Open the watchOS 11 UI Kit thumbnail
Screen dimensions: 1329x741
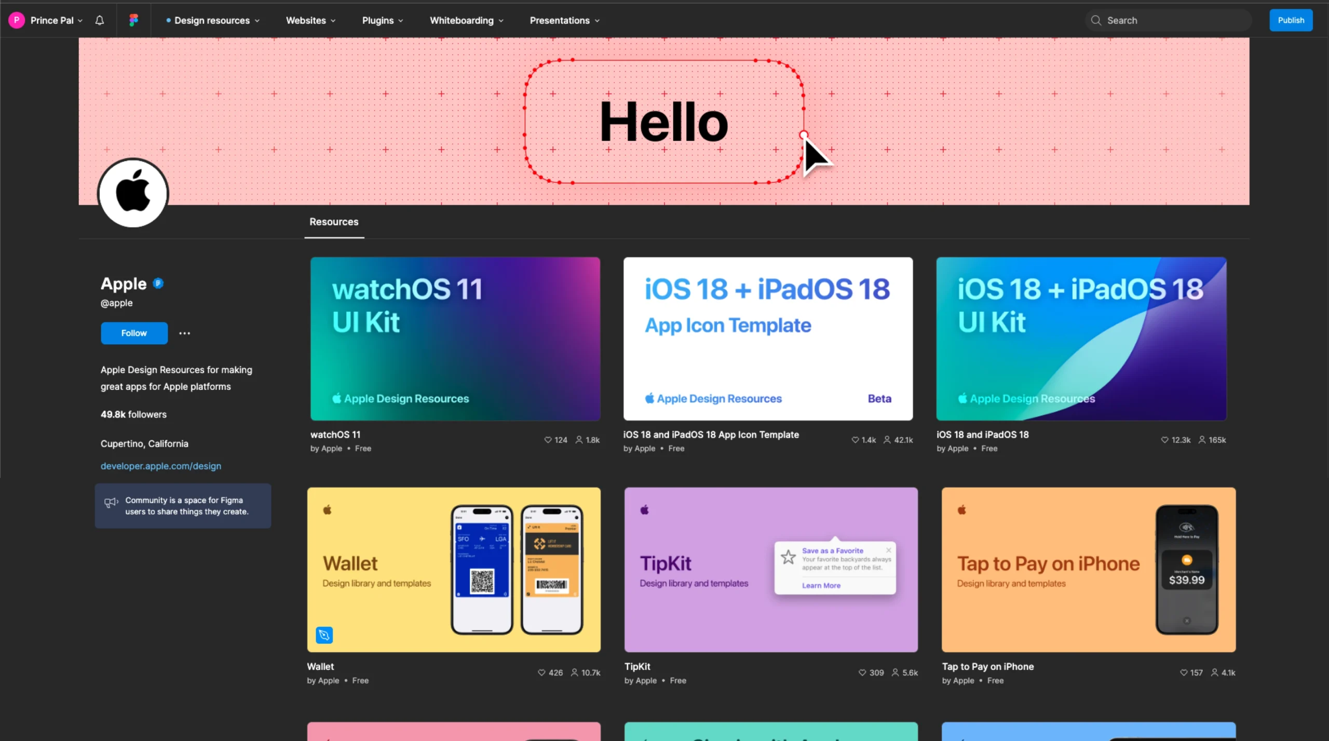455,339
